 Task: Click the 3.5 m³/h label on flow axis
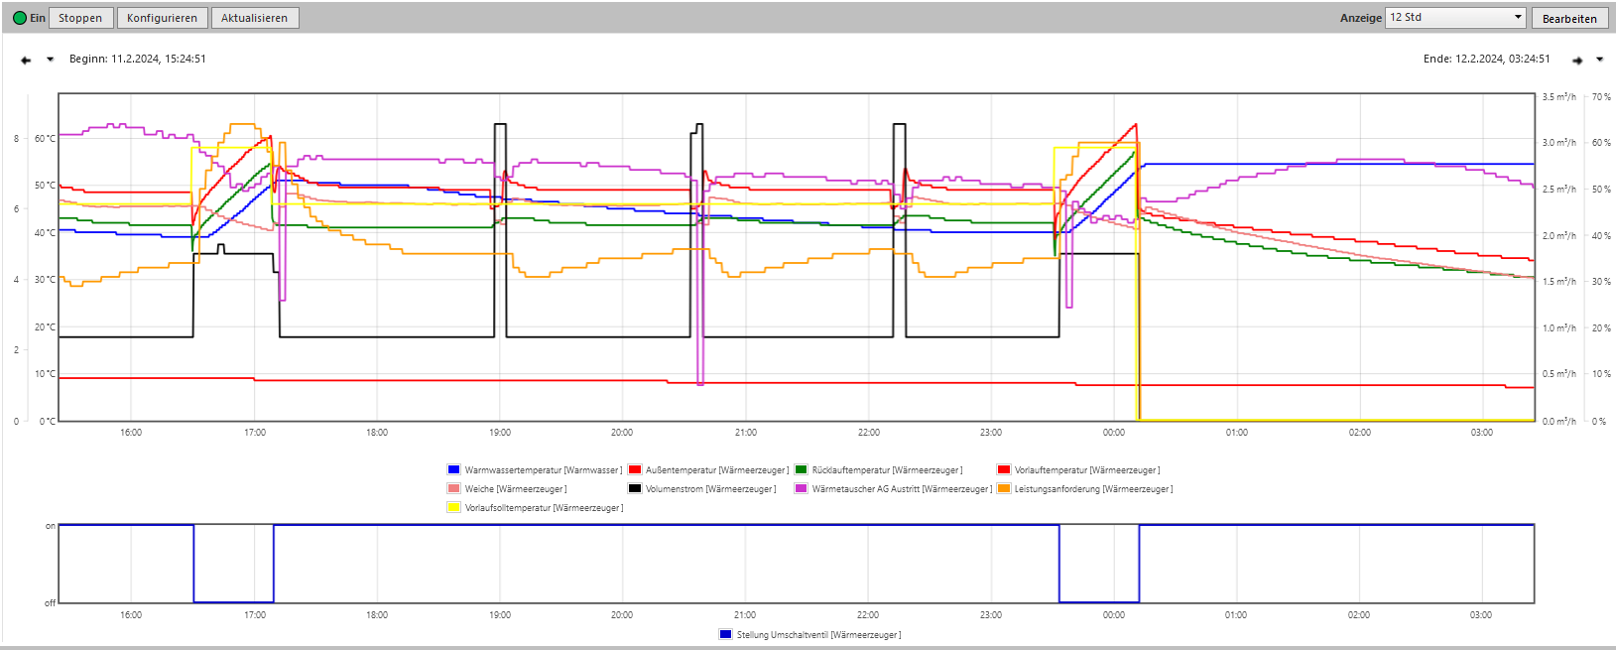point(1558,97)
